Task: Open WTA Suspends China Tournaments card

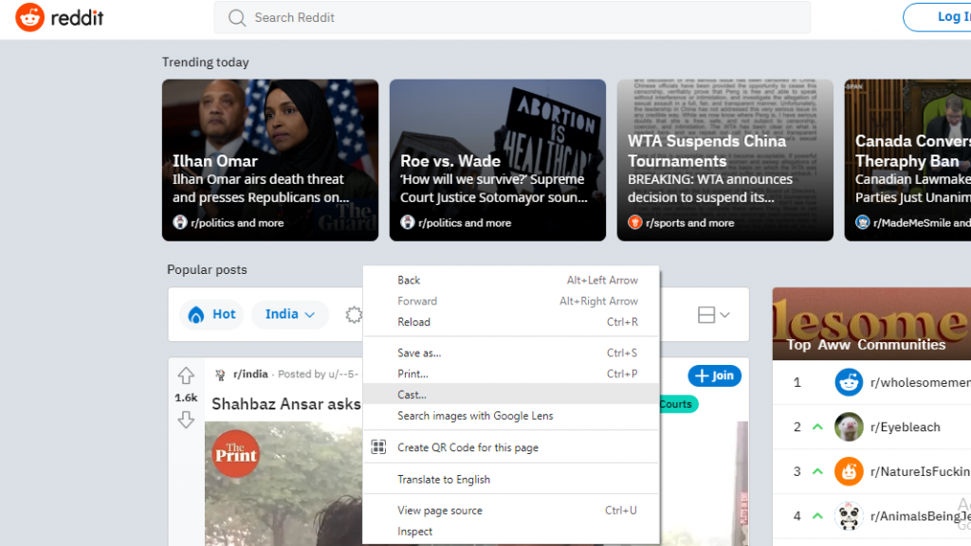Action: click(724, 159)
